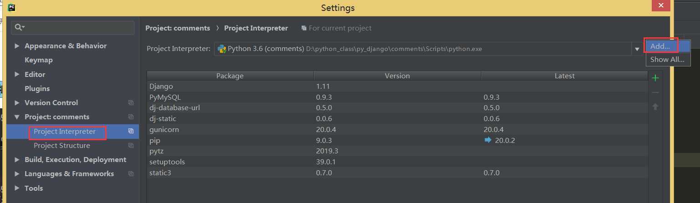Expand the Languages & Frameworks section

point(17,174)
